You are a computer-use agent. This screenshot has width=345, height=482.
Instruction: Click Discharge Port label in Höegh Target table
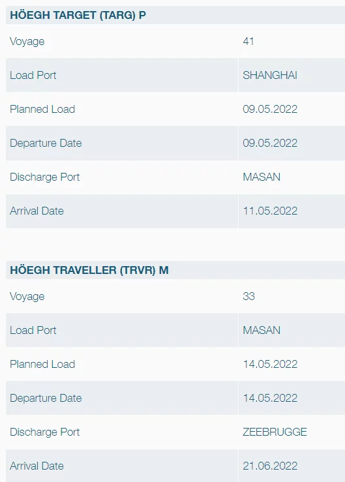point(44,177)
